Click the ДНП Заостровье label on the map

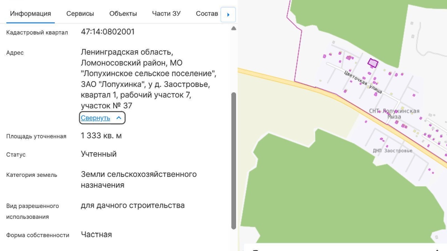(x=393, y=151)
